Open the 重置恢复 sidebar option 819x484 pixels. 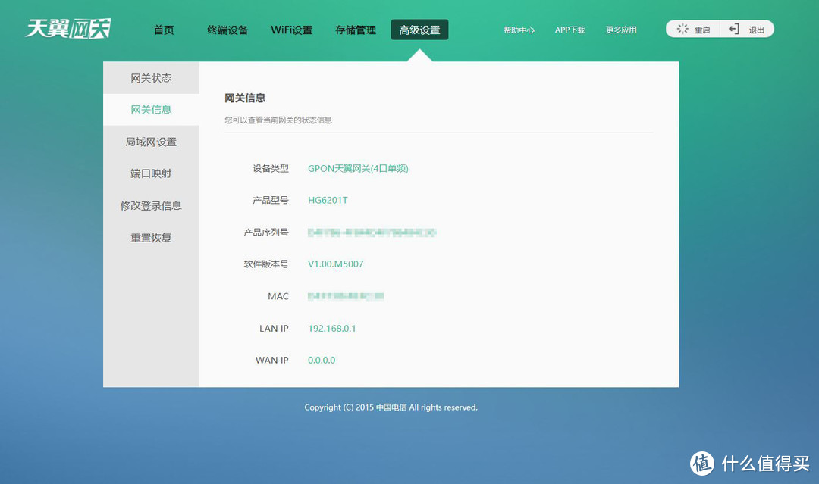(x=150, y=237)
